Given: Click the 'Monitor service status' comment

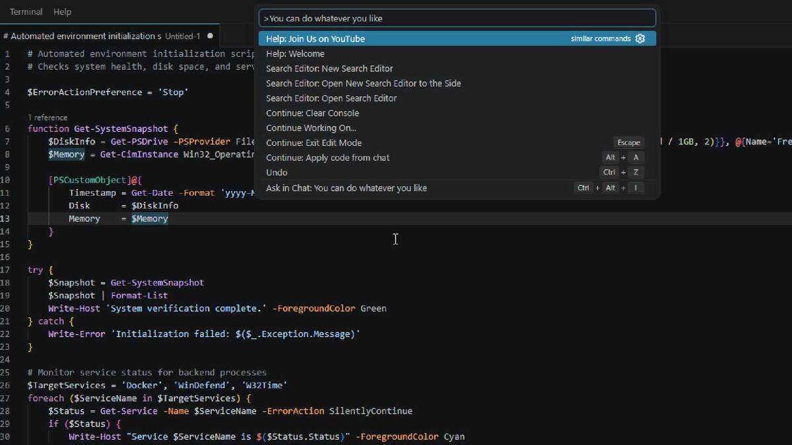Looking at the screenshot, I should [x=147, y=372].
